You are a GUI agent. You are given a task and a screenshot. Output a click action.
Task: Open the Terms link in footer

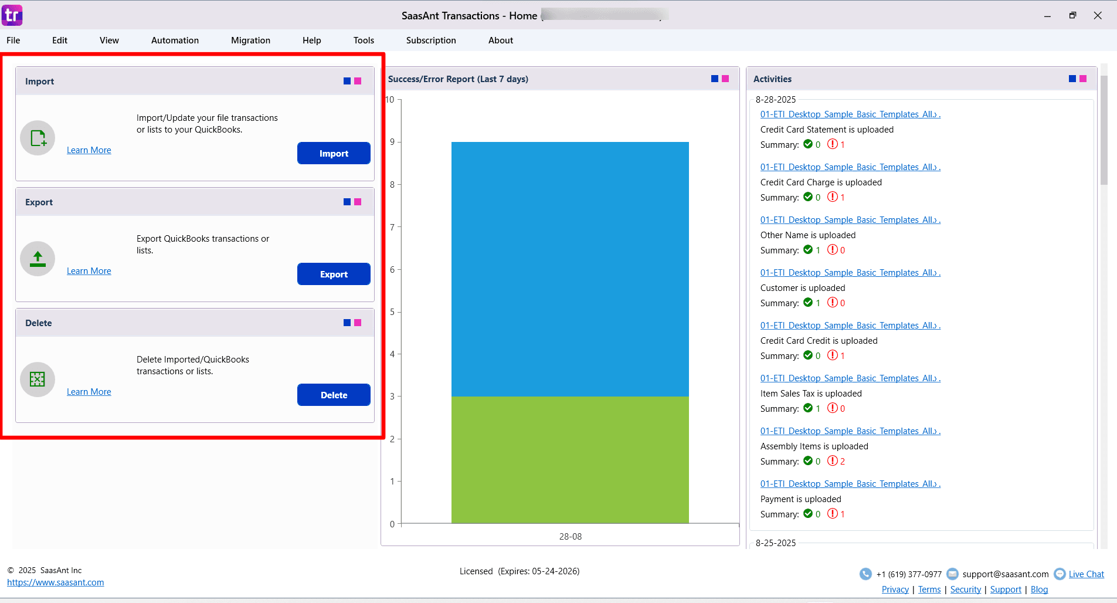(x=929, y=590)
